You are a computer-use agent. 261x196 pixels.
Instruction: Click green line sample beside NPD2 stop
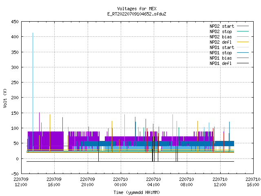tap(243, 31)
